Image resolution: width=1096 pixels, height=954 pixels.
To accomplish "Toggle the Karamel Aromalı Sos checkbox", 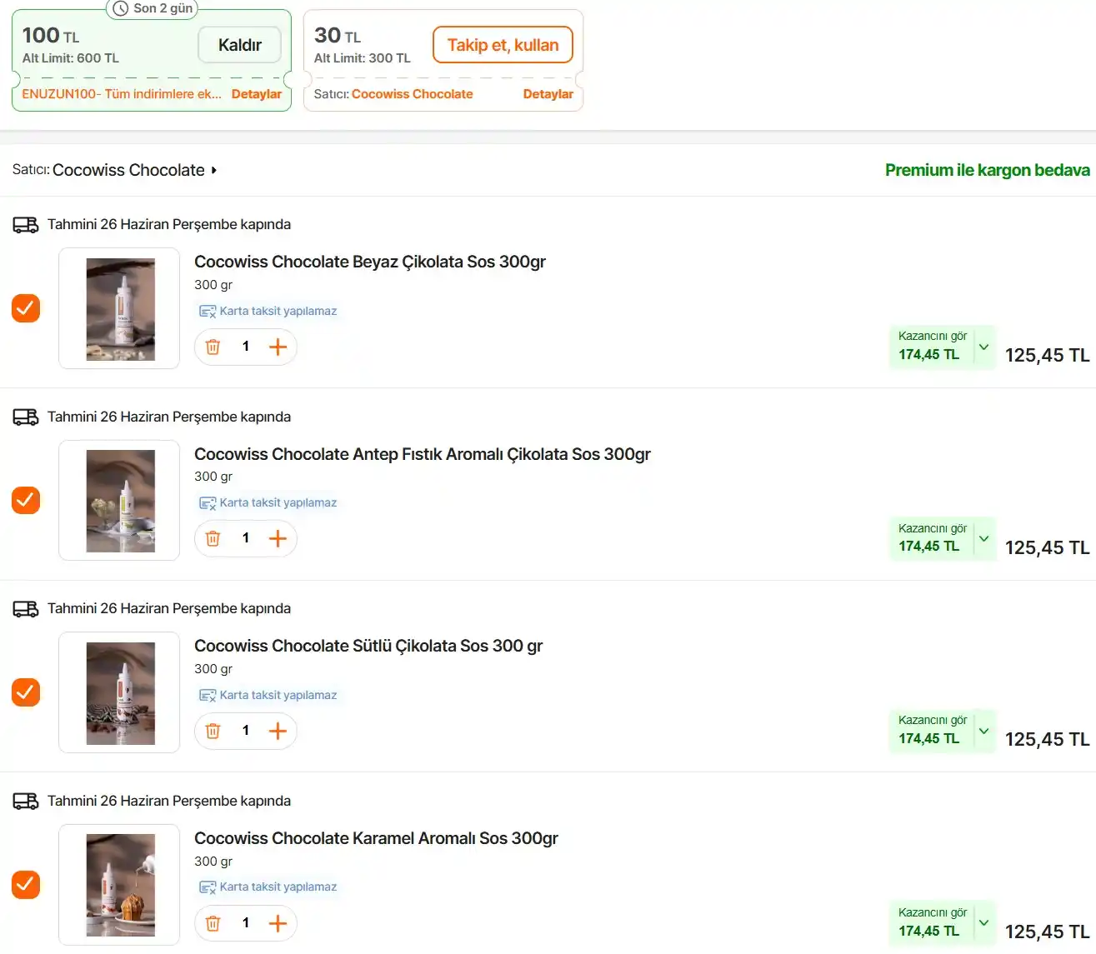I will 26,884.
